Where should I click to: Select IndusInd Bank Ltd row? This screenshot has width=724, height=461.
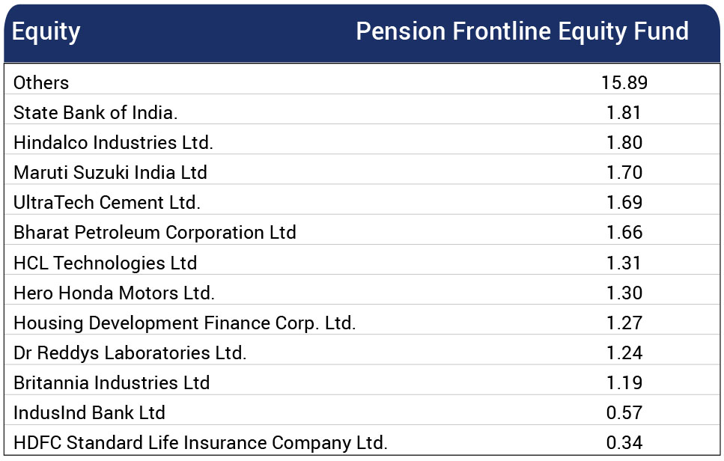(x=362, y=412)
